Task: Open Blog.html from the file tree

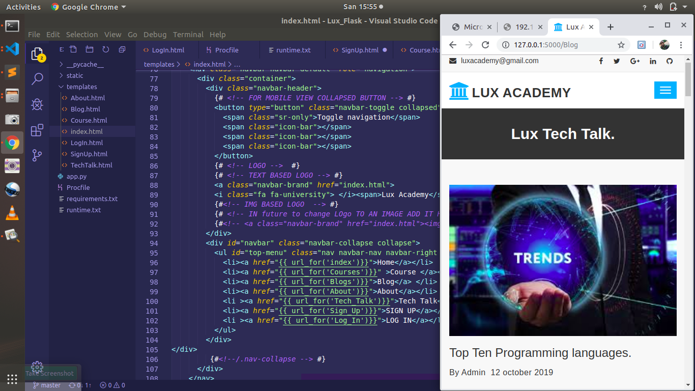Action: pyautogui.click(x=85, y=109)
